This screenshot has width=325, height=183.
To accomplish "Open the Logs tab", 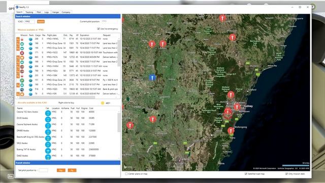I will pyautogui.click(x=46, y=12).
